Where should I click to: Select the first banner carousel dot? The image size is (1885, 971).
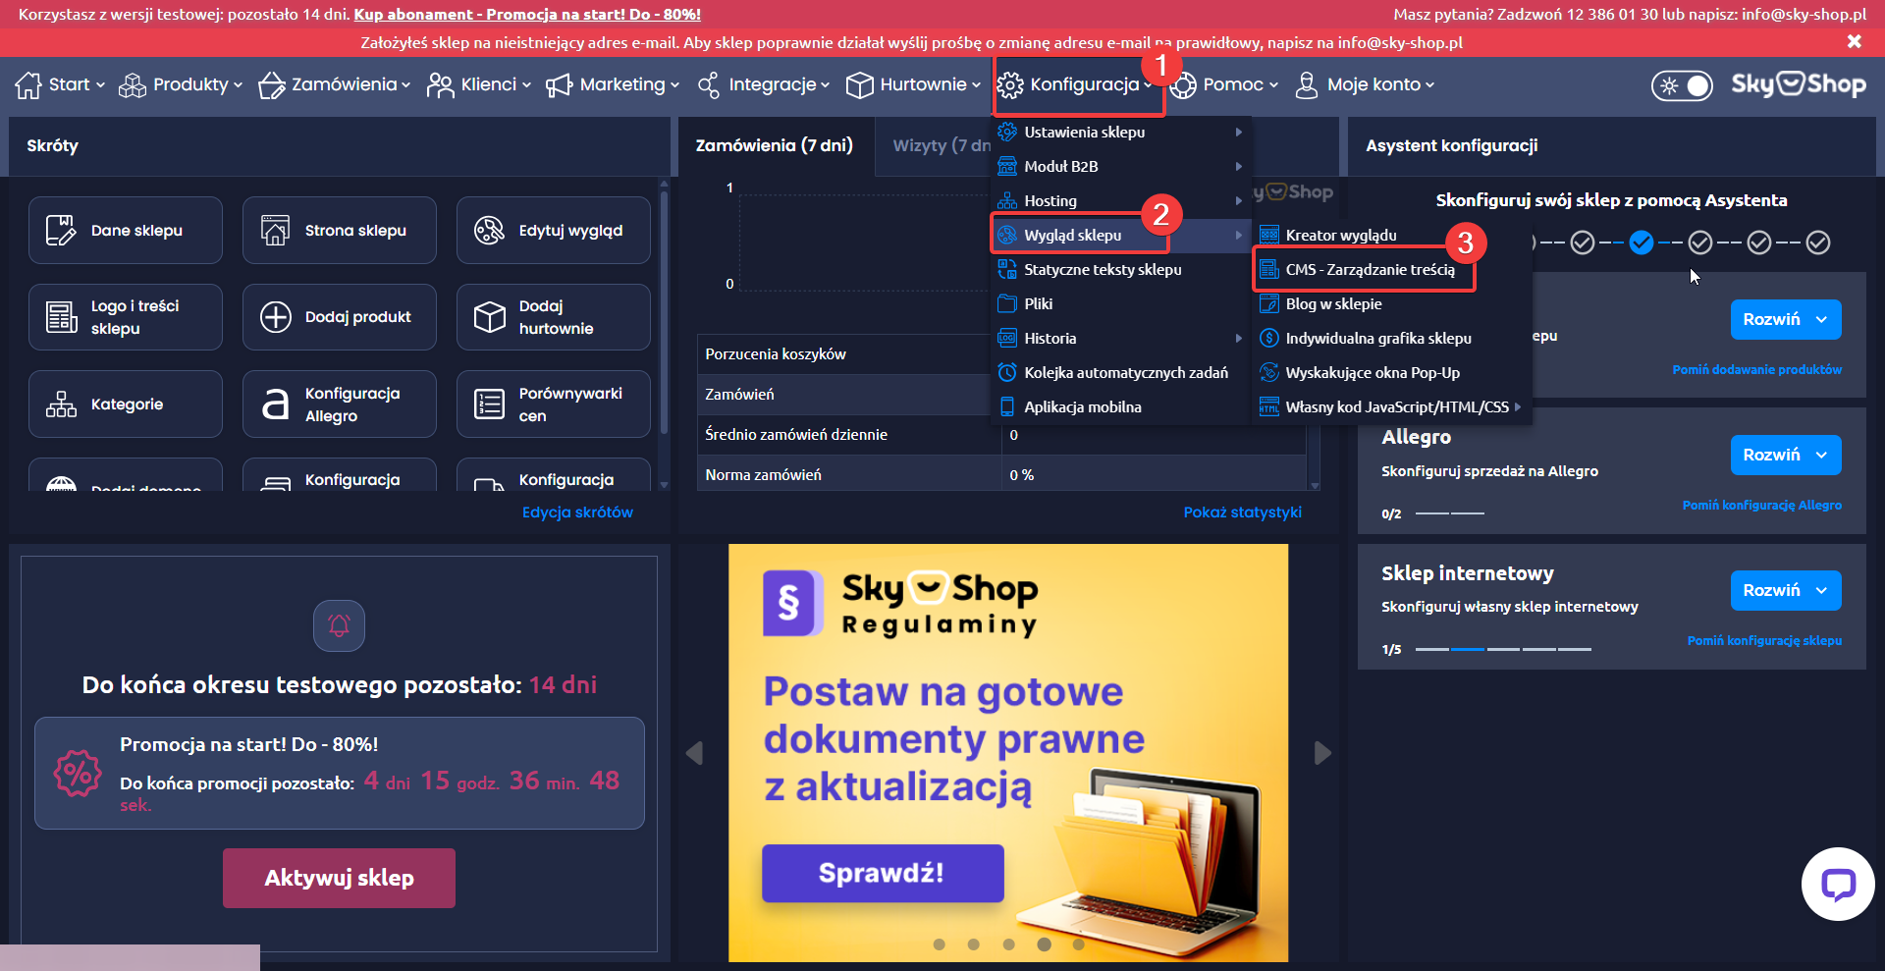[940, 944]
